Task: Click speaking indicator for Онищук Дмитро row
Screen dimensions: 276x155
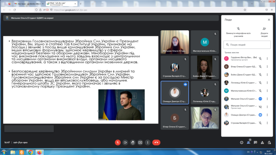Action: click(260, 115)
